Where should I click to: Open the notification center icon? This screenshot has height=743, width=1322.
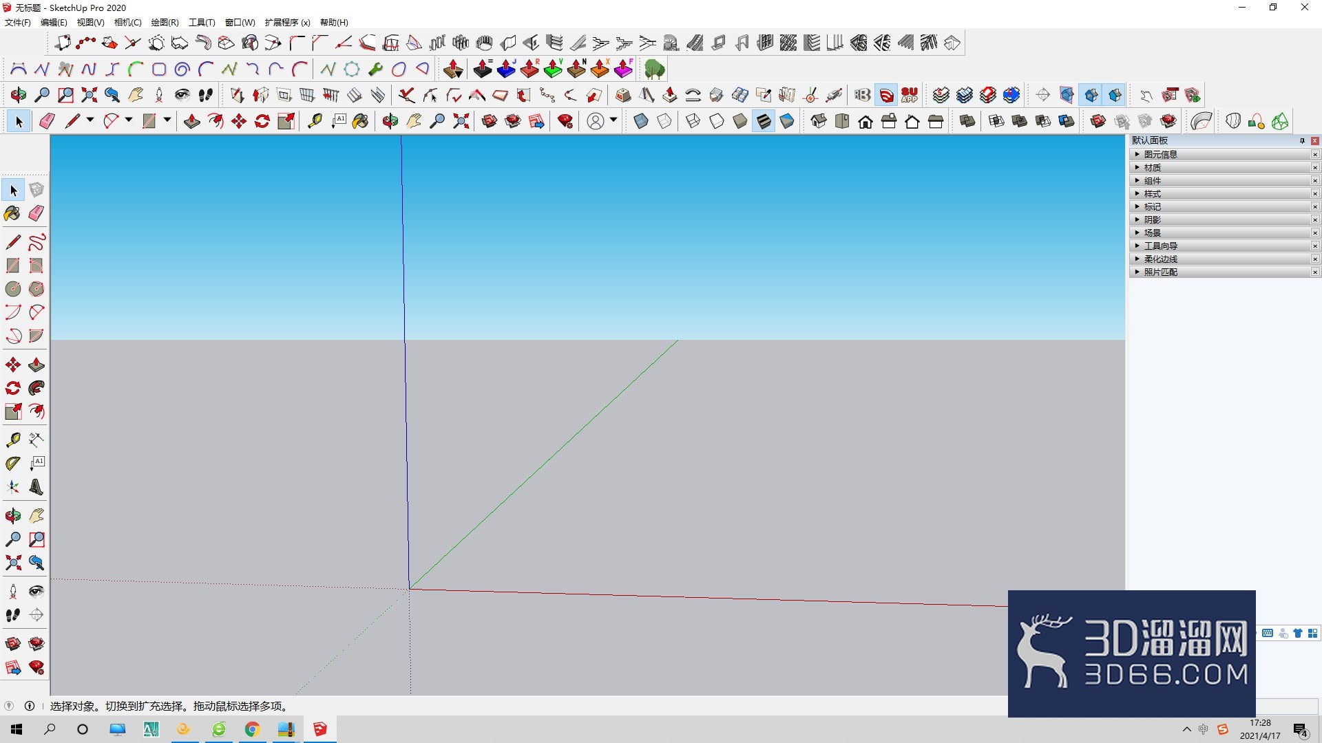[1301, 730]
